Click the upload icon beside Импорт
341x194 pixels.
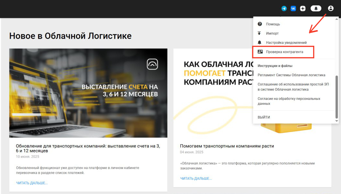pyautogui.click(x=260, y=33)
